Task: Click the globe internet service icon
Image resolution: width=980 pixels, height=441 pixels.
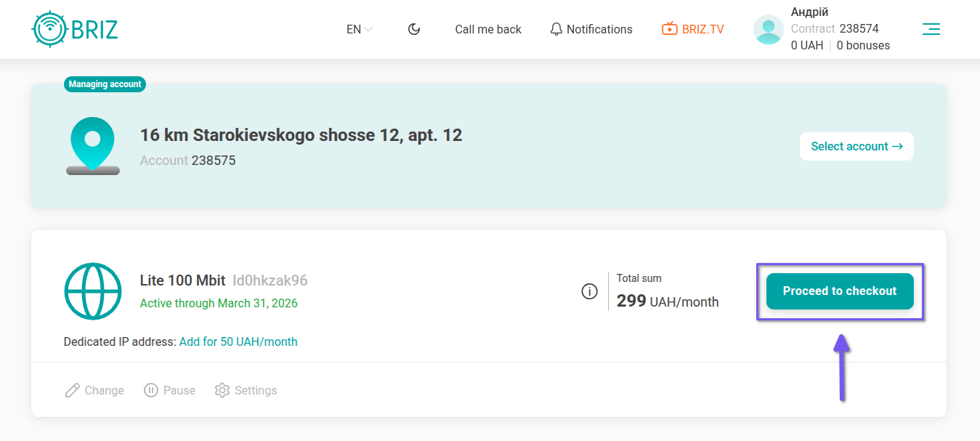Action: (x=93, y=291)
